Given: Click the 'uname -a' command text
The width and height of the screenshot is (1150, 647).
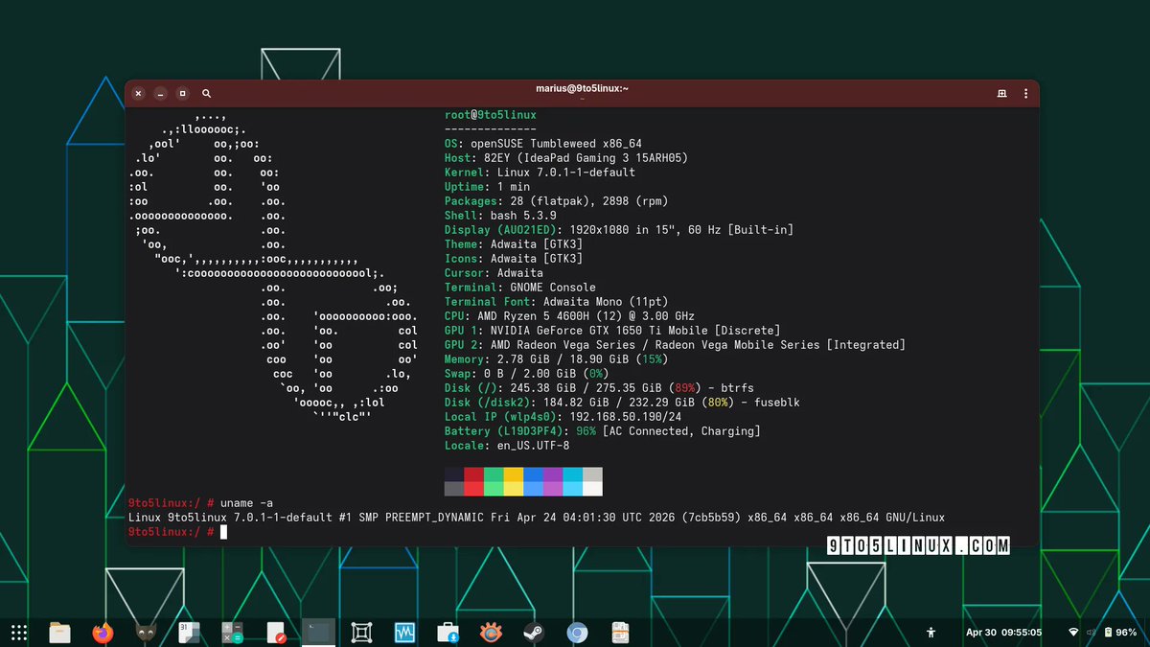Looking at the screenshot, I should pos(246,503).
